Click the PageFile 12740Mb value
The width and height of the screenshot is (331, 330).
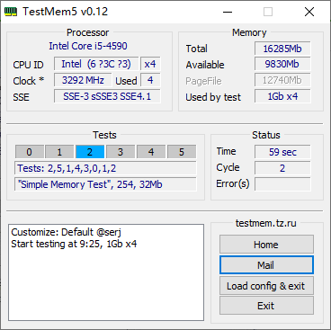[x=282, y=80]
